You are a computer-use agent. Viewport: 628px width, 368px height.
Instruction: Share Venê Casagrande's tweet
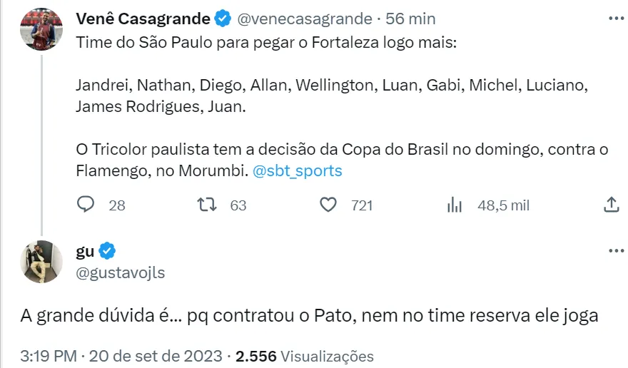coord(611,205)
